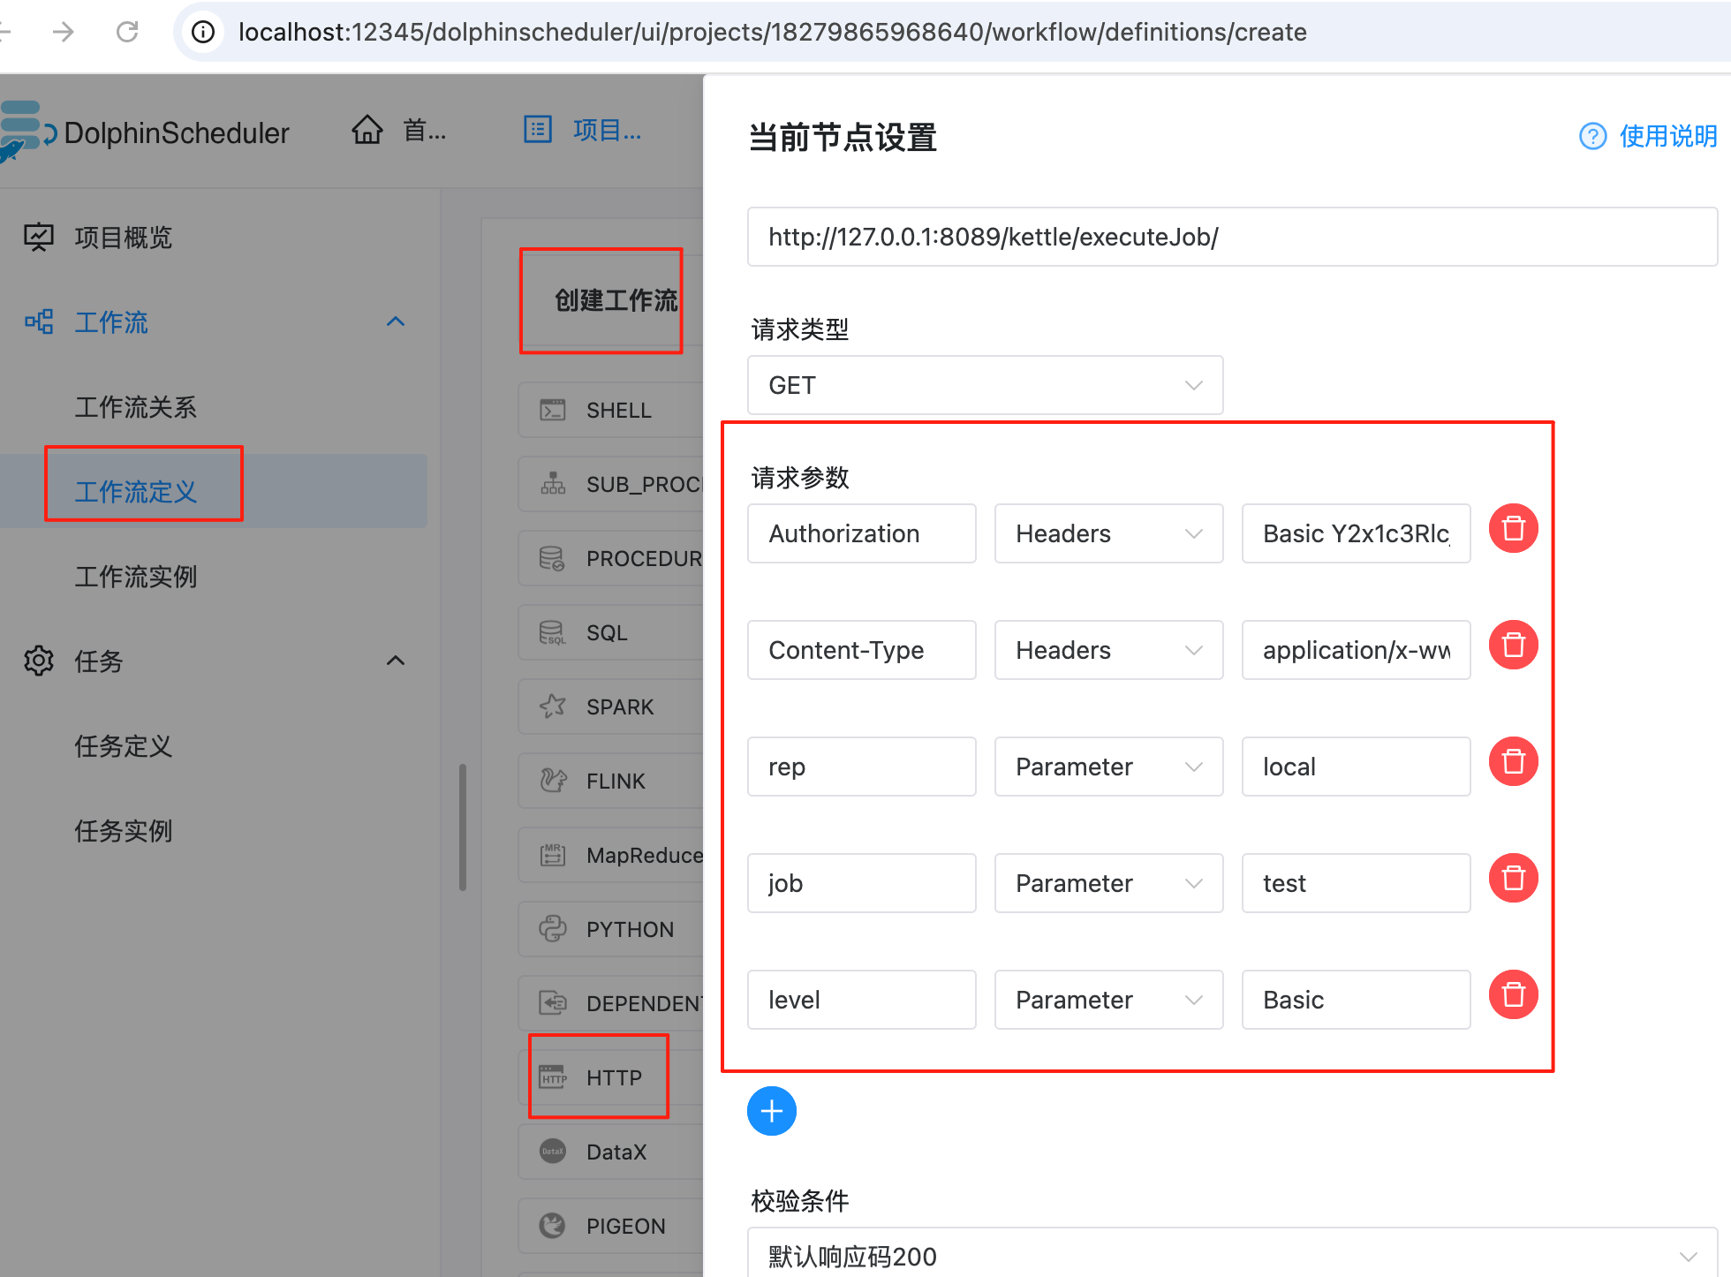Click the home icon in top navigation
Viewport: 1731px width, 1277px height.
coord(367,131)
